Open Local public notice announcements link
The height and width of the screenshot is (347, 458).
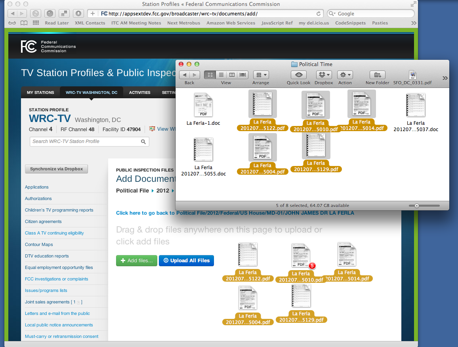pyautogui.click(x=59, y=325)
